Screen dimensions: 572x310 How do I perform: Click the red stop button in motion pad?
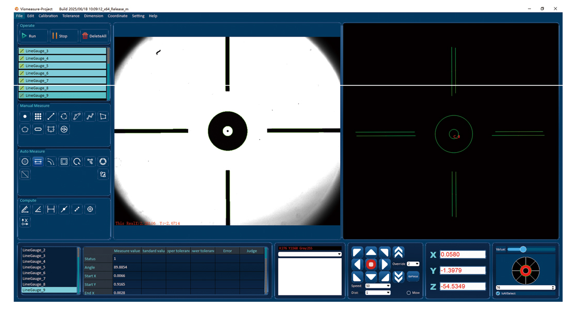(x=371, y=264)
